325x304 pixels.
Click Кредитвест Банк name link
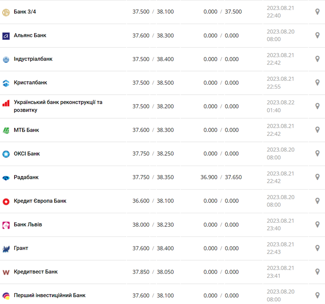tap(36, 272)
